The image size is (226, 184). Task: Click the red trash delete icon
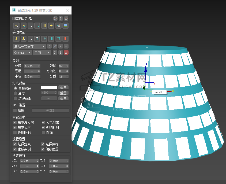coord(65,39)
